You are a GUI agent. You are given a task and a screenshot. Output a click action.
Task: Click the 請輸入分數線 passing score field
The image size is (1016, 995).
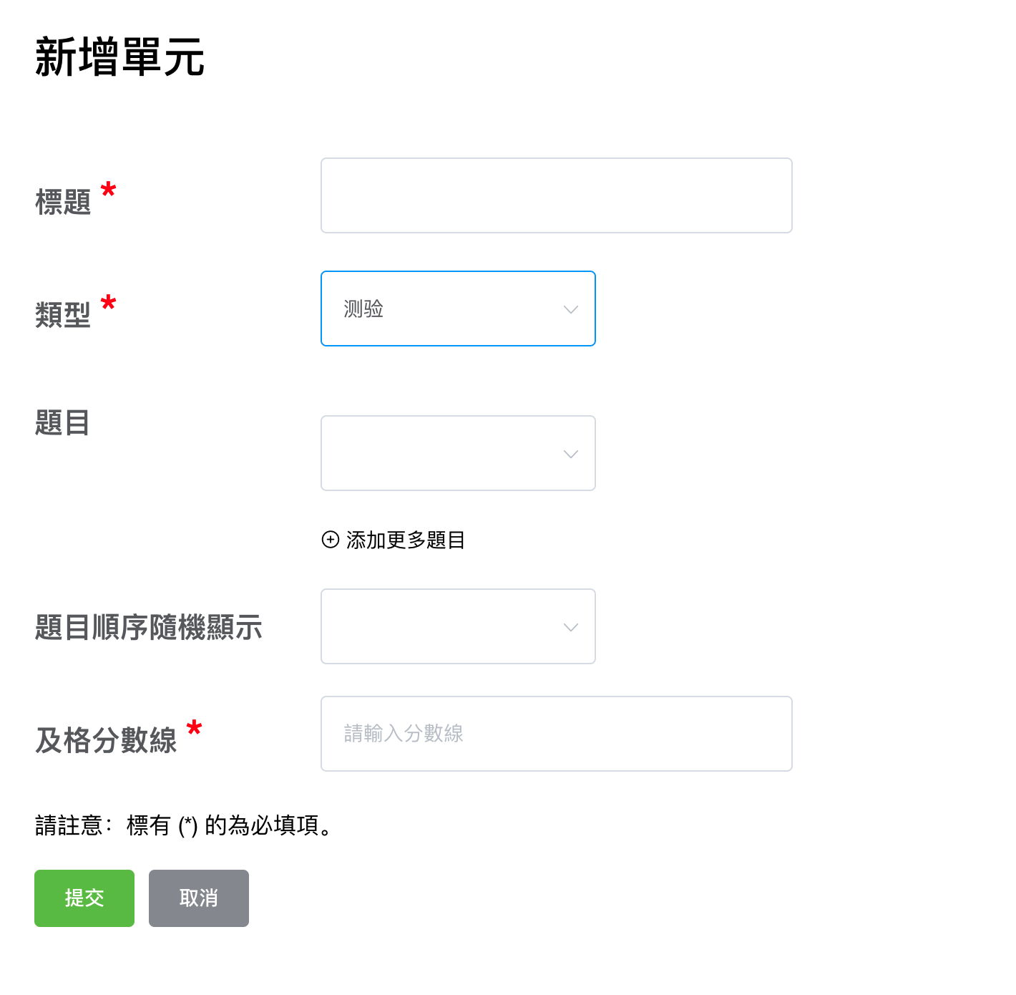(557, 734)
